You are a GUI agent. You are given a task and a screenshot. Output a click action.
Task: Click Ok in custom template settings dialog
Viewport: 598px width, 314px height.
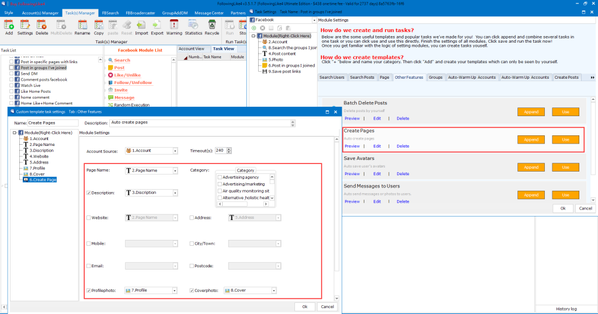(305, 307)
